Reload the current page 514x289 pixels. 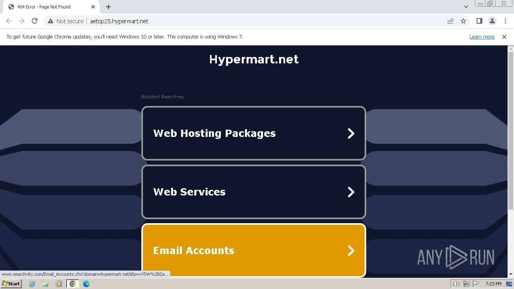pos(35,21)
